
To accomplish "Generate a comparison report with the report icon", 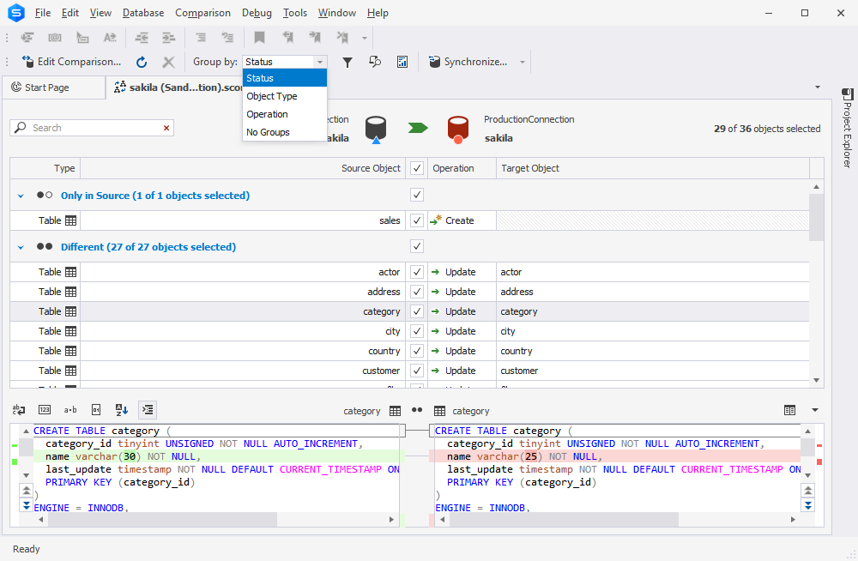I will point(402,62).
